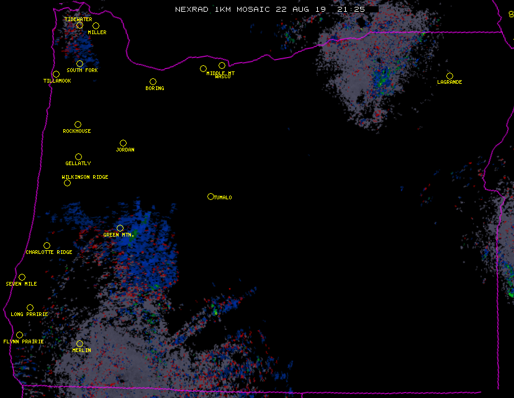The height and width of the screenshot is (398, 514).
Task: Pick the Long Prairie station marker
Action: click(30, 308)
